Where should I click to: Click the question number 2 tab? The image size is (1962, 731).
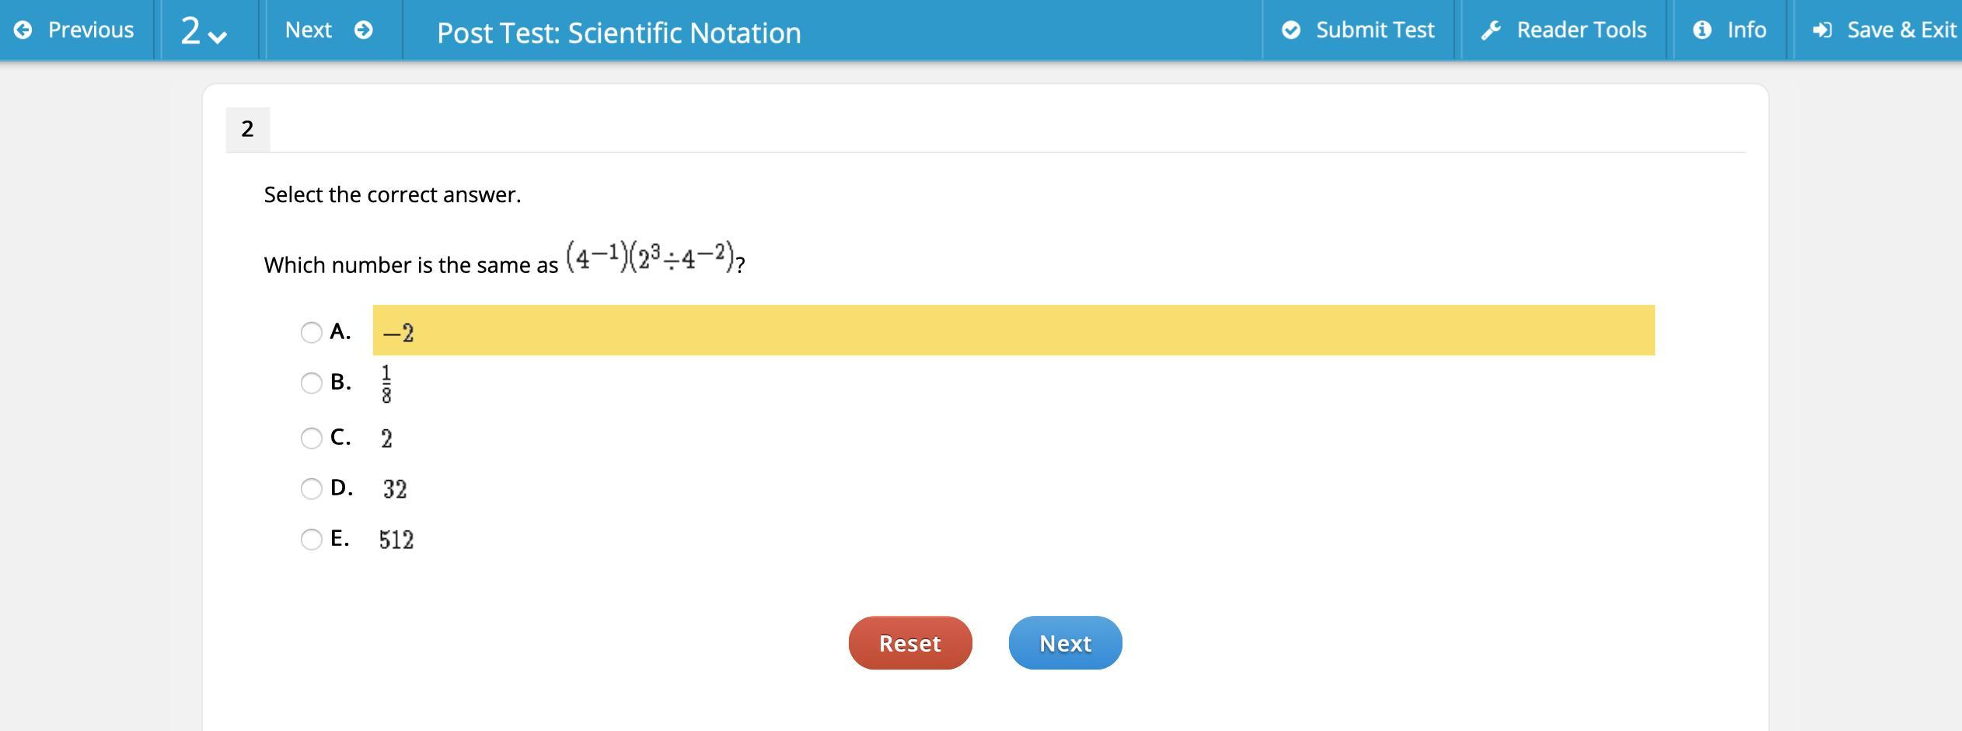pos(247,129)
